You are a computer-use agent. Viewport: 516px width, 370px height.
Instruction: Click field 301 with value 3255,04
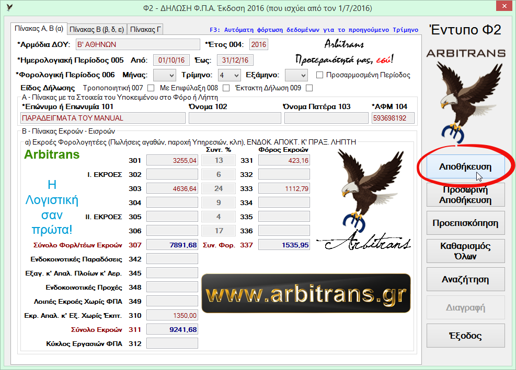172,160
